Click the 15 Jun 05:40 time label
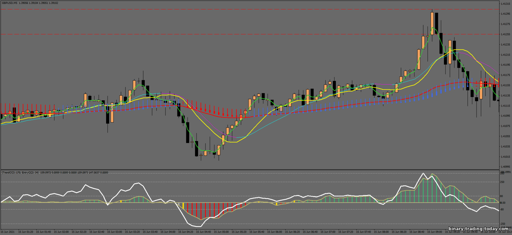 257,232
